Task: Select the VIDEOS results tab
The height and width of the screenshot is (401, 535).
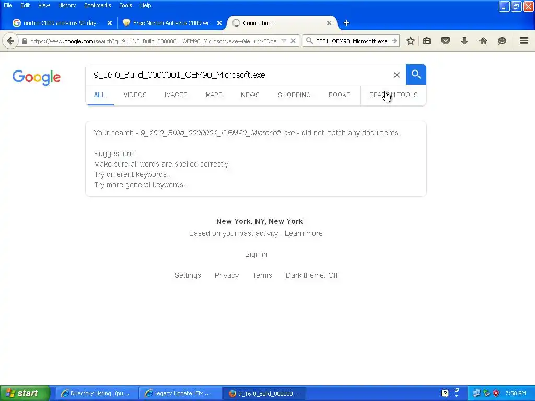Action: tap(135, 95)
